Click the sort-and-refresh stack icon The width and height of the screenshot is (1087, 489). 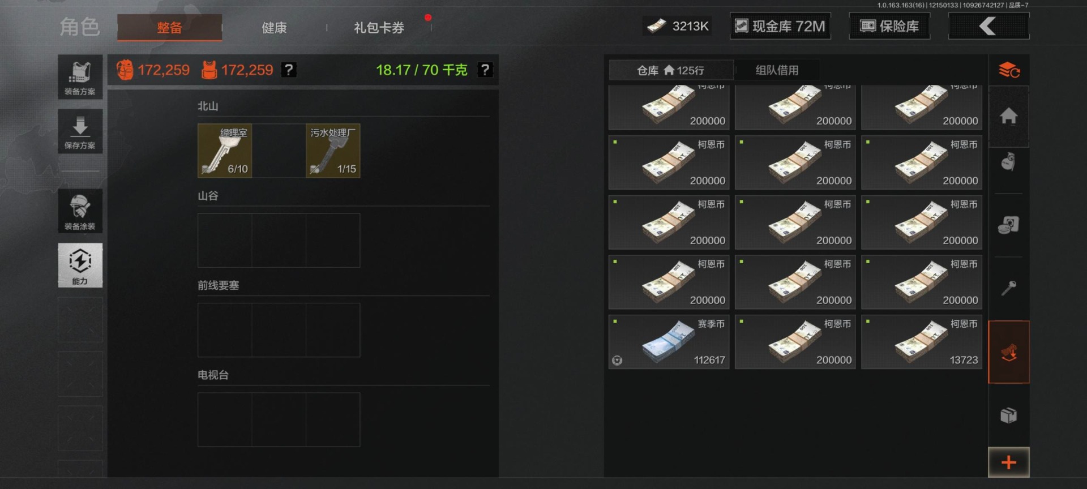pyautogui.click(x=1009, y=71)
